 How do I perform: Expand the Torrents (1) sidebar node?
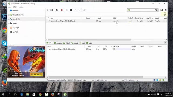(9, 19)
